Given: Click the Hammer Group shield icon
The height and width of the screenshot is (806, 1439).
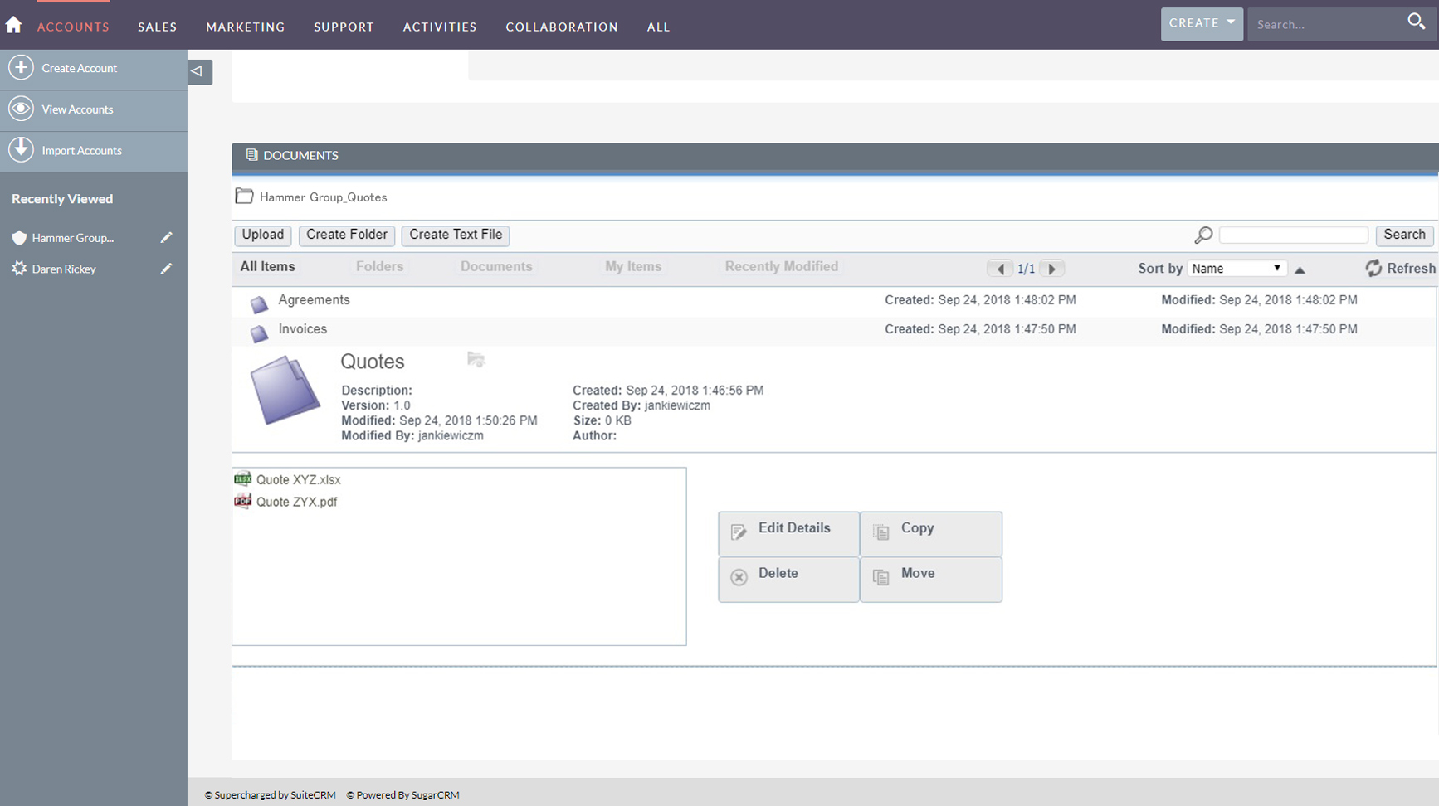Looking at the screenshot, I should pyautogui.click(x=19, y=238).
